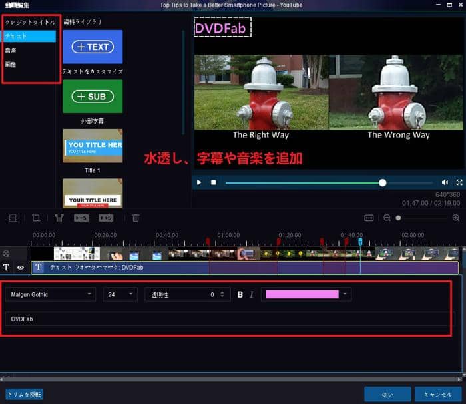The image size is (466, 404).
Task: Click the fit timeline to width icon
Action: (x=369, y=218)
